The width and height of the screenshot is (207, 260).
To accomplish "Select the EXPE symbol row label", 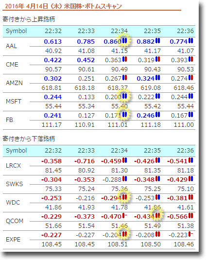I will point(13,240).
